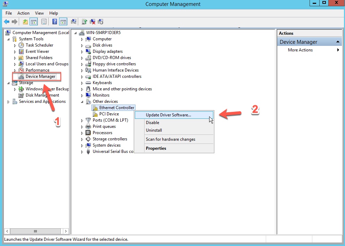Open the File menu
The width and height of the screenshot is (345, 246).
click(x=9, y=13)
